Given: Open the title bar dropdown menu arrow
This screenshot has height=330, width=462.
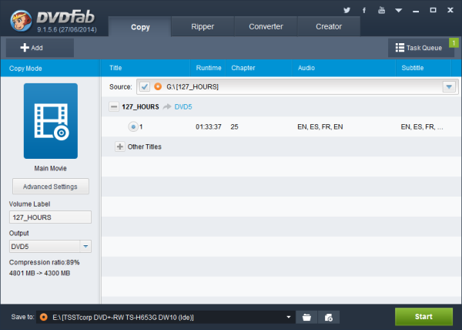Looking at the screenshot, I should pos(399,10).
